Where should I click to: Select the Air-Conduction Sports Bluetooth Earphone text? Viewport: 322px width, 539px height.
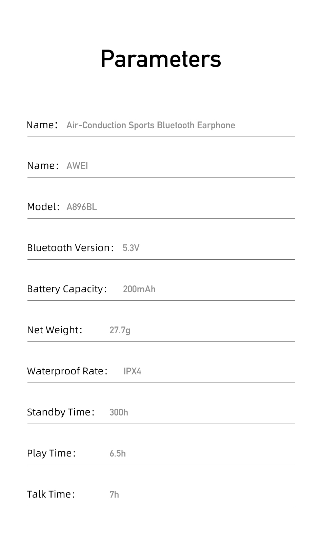[151, 125]
